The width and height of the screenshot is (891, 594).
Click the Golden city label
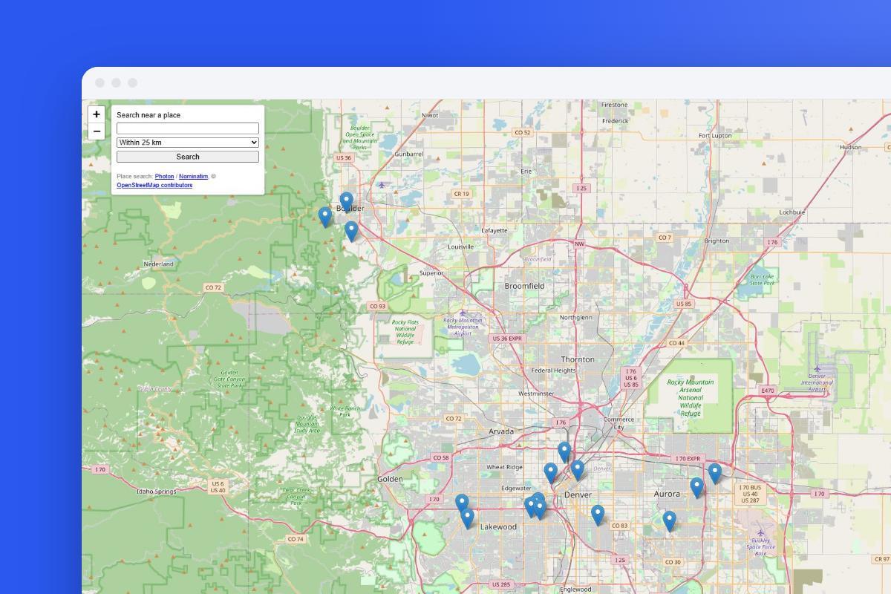coord(390,479)
